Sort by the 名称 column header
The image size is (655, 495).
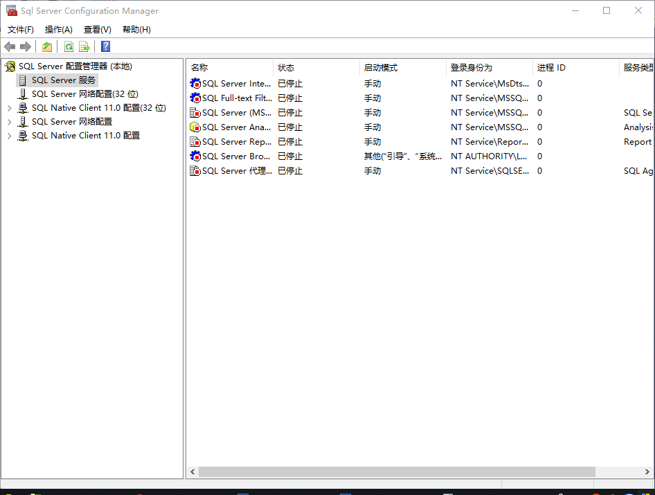(230, 68)
